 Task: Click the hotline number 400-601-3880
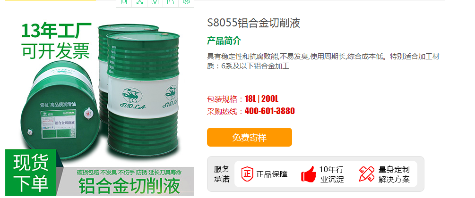pos(269,111)
